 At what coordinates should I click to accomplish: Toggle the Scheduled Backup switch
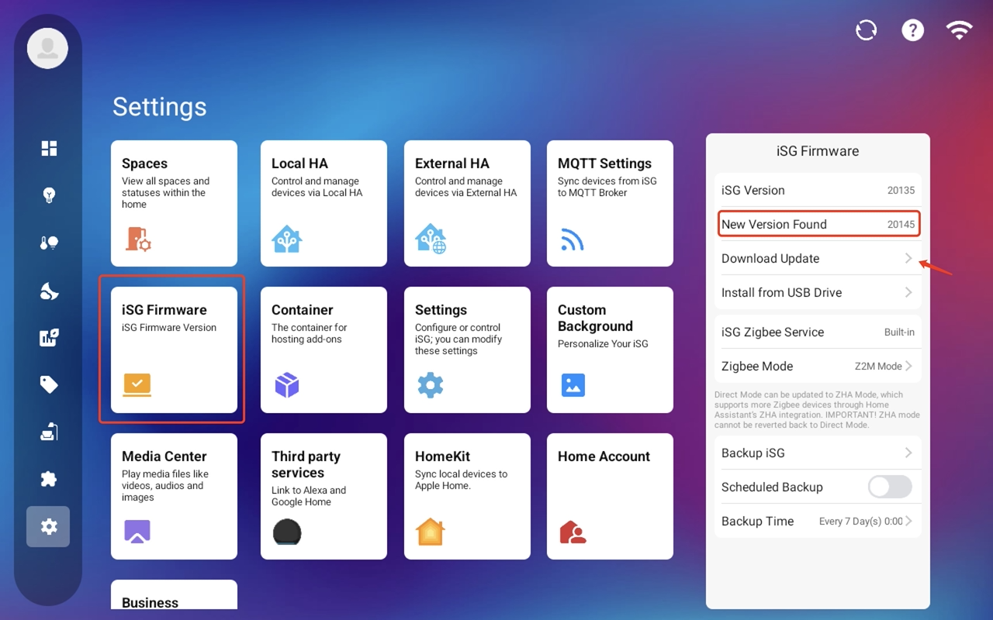889,487
